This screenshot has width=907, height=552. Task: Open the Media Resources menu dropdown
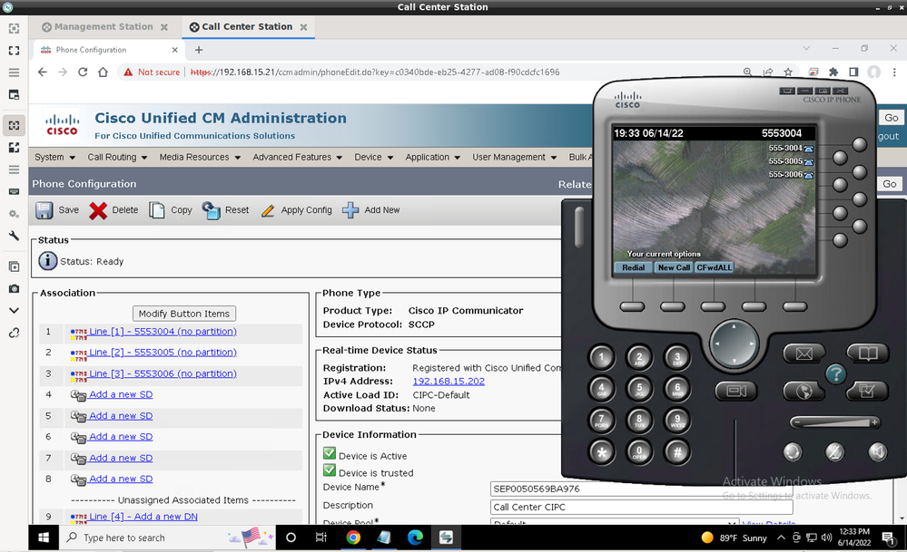(x=200, y=157)
